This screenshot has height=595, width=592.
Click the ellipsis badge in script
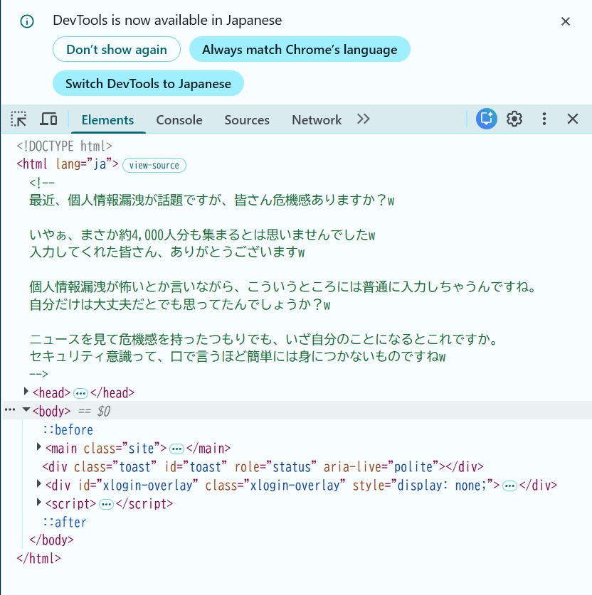[106, 505]
